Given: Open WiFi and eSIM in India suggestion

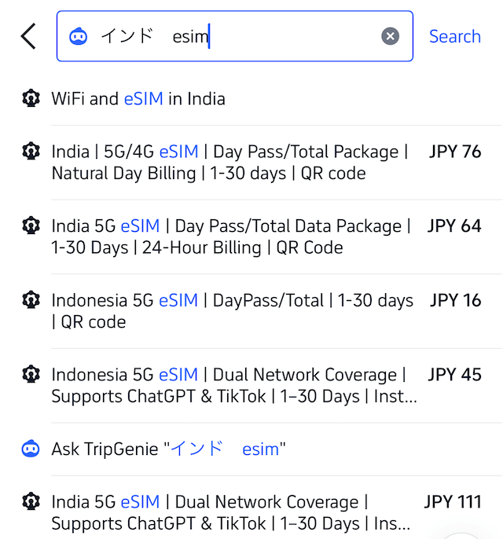Looking at the screenshot, I should point(138,99).
